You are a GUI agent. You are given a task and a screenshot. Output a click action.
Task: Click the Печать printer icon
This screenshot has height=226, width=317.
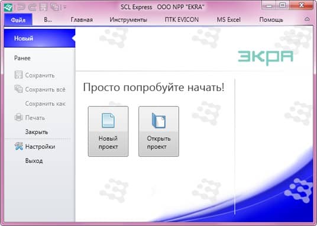coord(18,117)
